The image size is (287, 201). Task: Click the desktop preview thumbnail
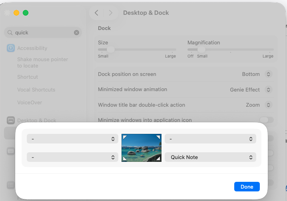tap(142, 148)
